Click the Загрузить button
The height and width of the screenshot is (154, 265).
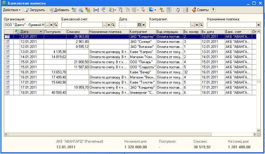tap(34, 10)
